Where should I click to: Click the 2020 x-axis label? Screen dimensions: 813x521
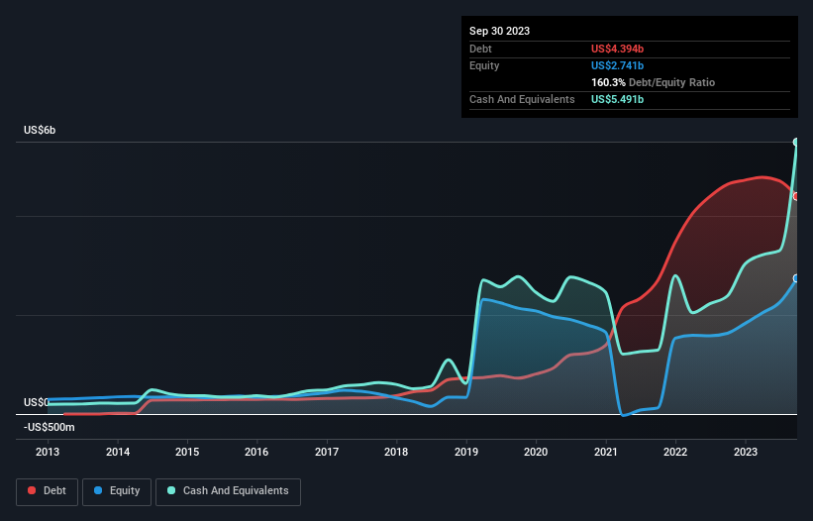coord(536,452)
